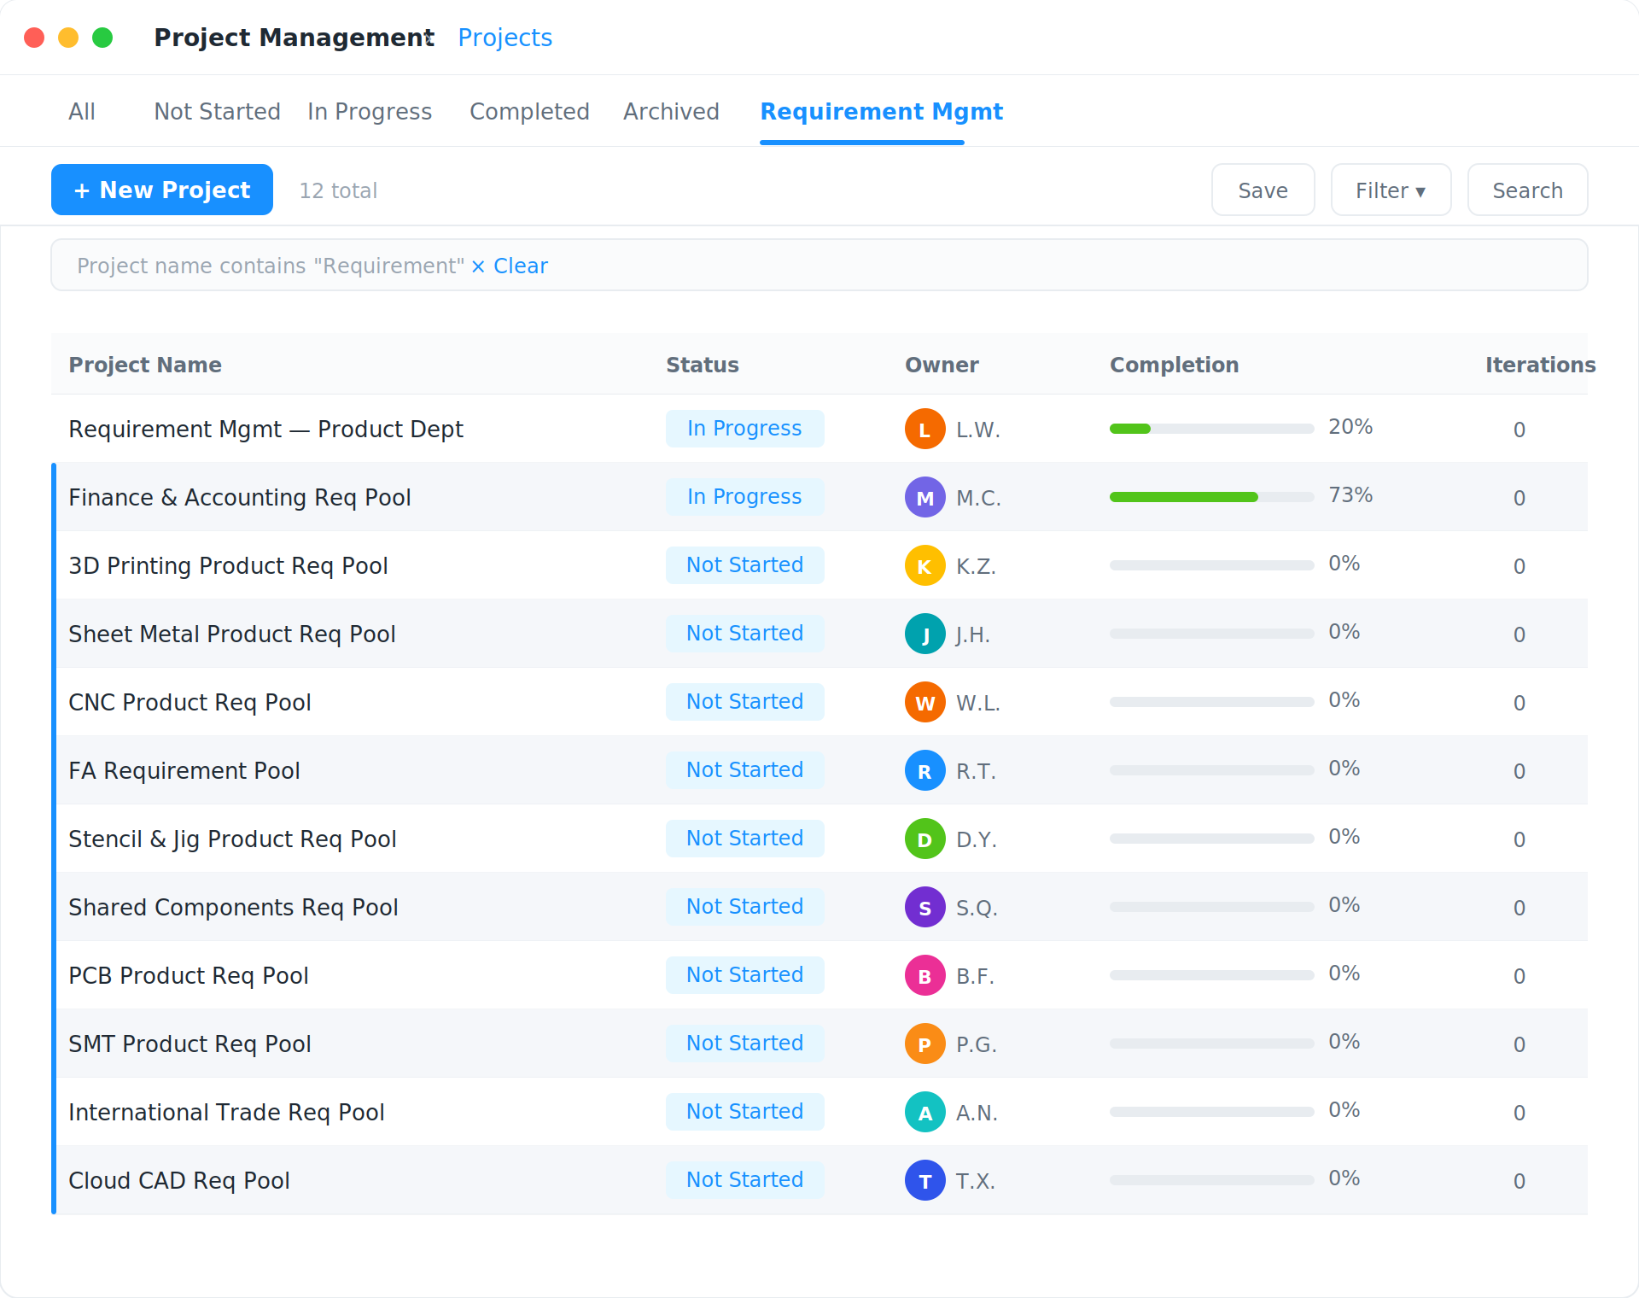The image size is (1639, 1298).
Task: Click the 12 total count label
Action: click(338, 190)
